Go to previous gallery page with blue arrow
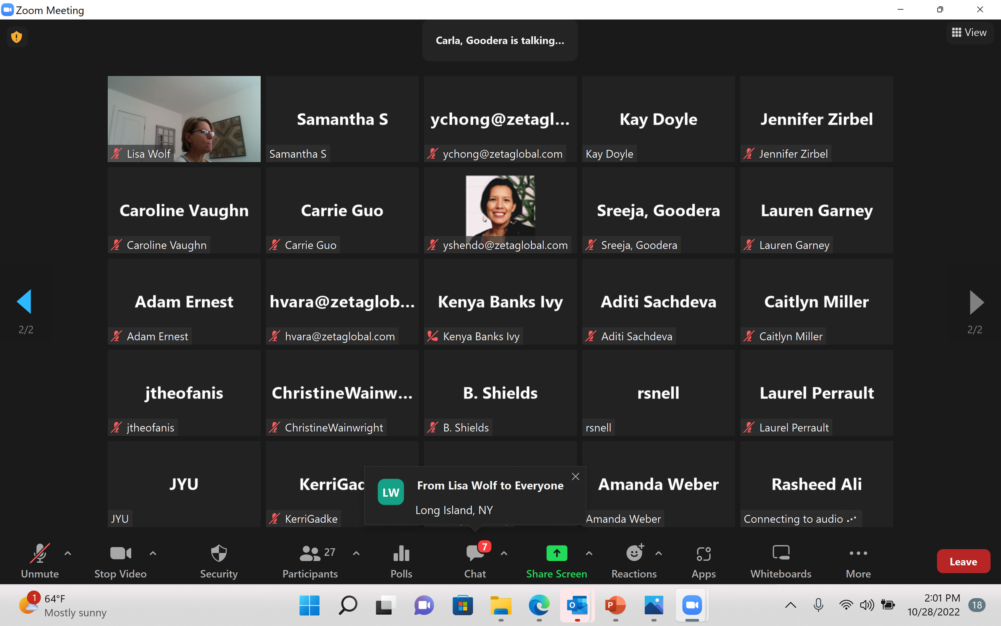 [24, 302]
